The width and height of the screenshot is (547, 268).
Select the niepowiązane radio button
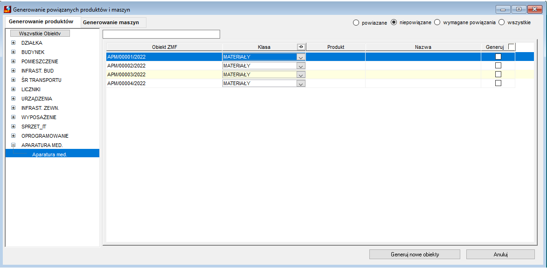click(394, 23)
